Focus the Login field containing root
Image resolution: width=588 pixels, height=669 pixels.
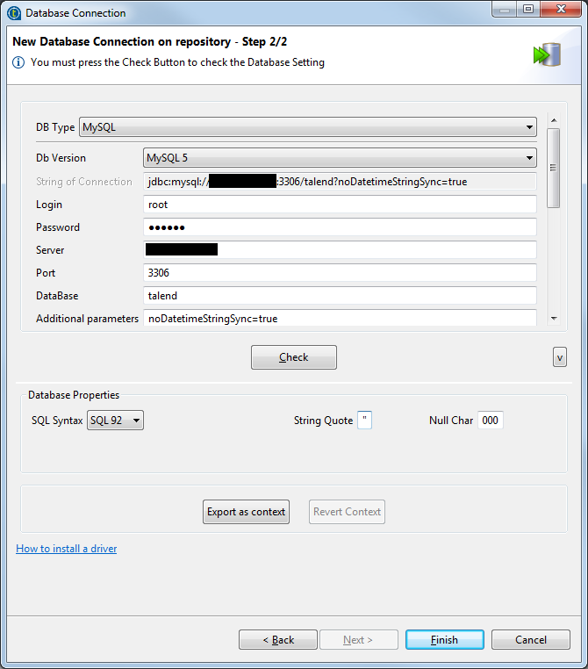click(x=340, y=205)
